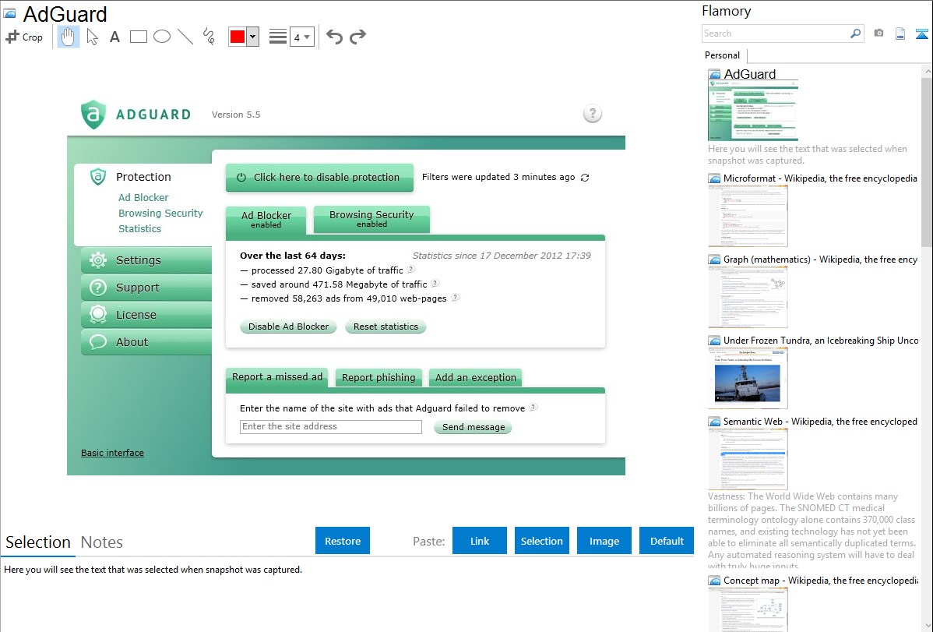The image size is (933, 632).
Task: Click the Paste Default button
Action: 667,540
